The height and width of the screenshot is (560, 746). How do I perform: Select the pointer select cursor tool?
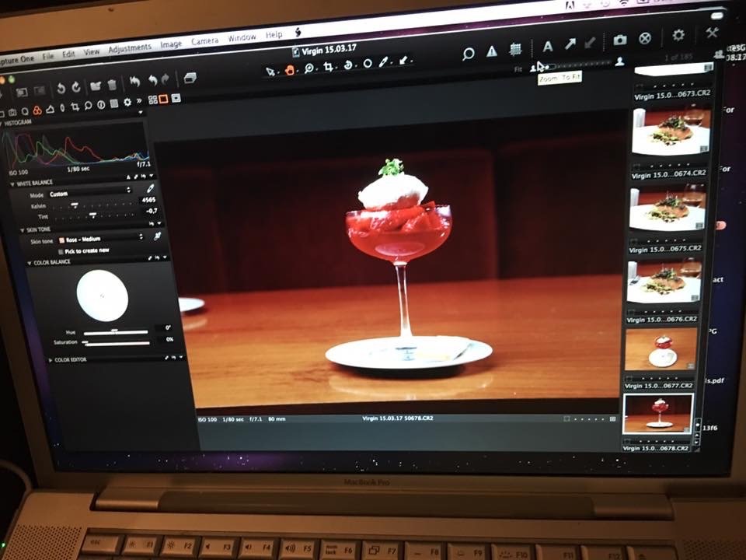tap(270, 72)
